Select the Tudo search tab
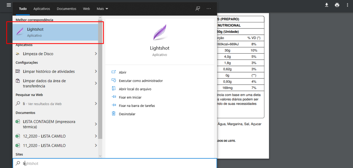Screen dimensions: 353x168 [23, 9]
